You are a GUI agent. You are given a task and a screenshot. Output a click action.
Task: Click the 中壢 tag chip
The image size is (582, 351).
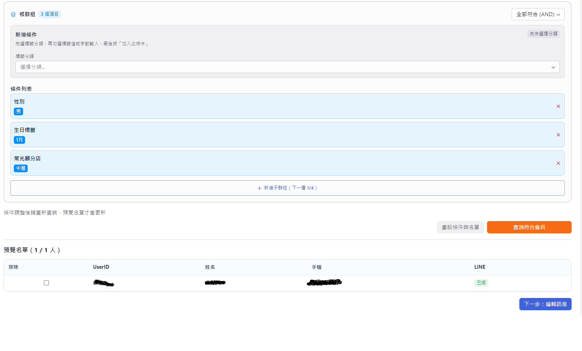click(x=21, y=168)
